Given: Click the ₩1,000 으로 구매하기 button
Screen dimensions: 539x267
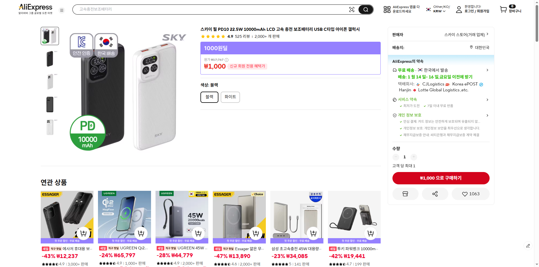Looking at the screenshot, I should [441, 178].
